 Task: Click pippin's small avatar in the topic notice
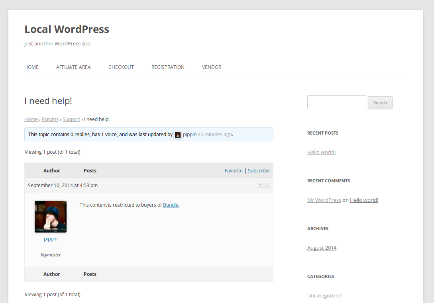point(178,135)
